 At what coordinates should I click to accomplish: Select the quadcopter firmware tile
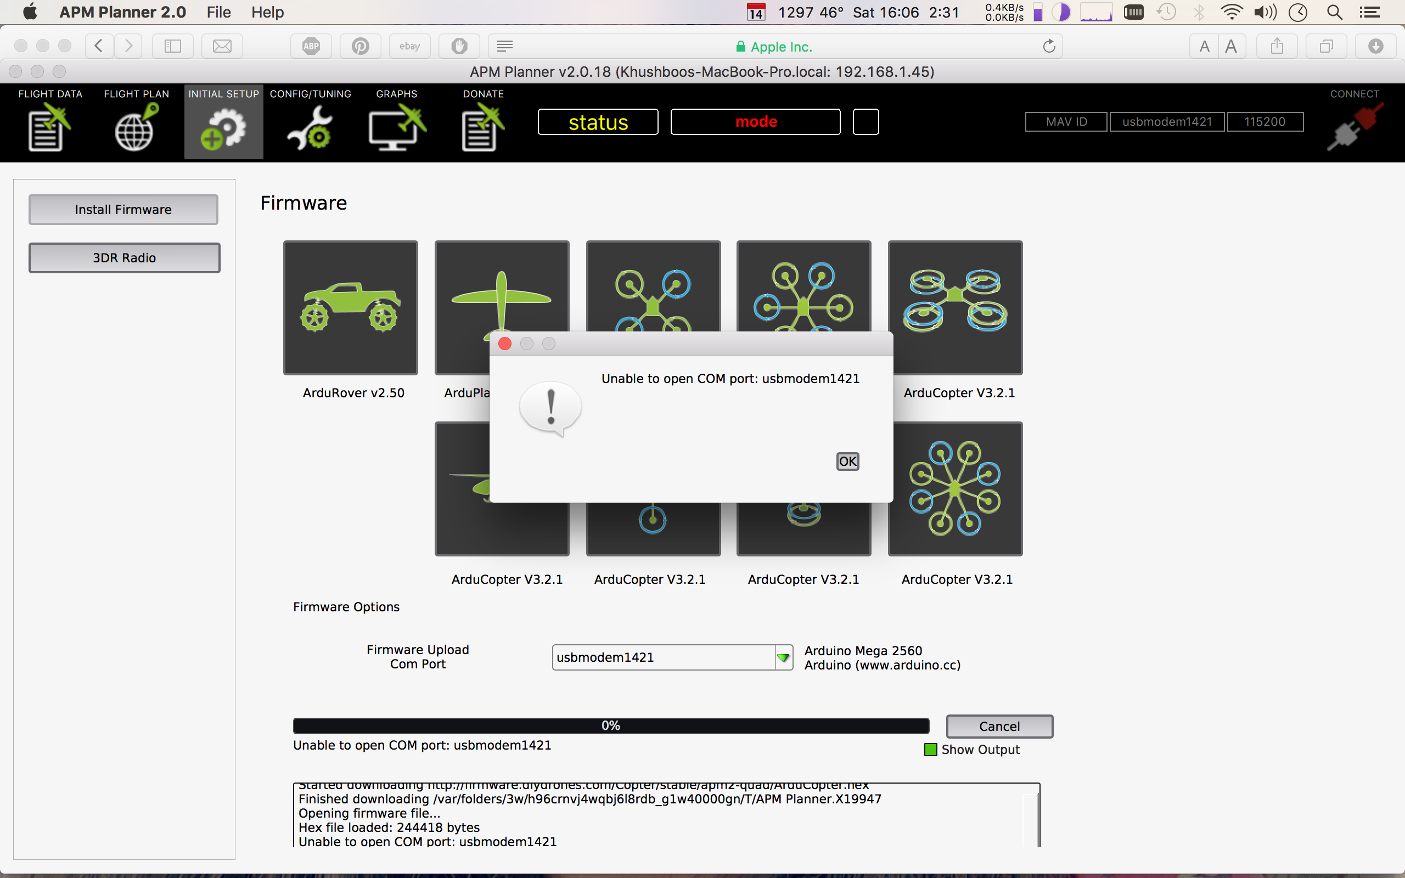pyautogui.click(x=653, y=286)
